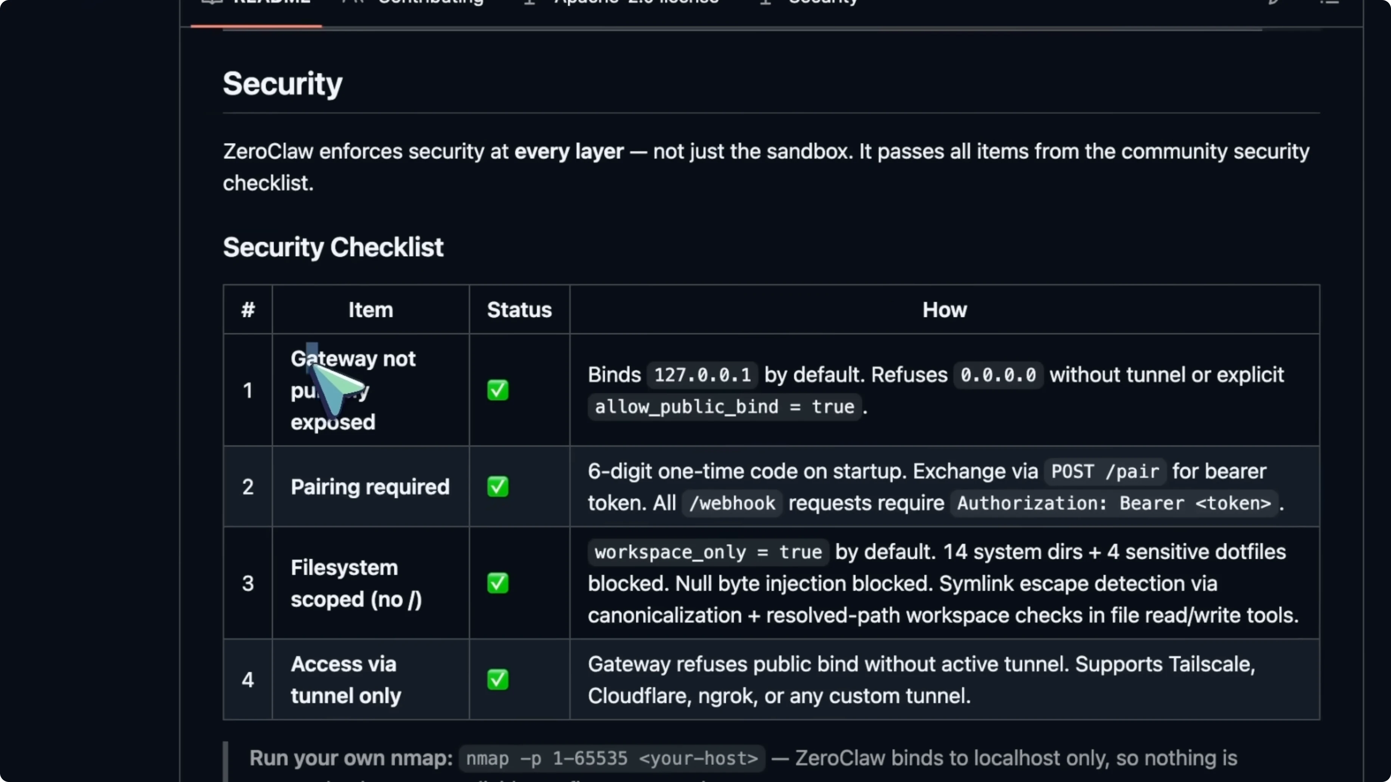Click the Status column header
Image resolution: width=1391 pixels, height=782 pixels.
519,310
